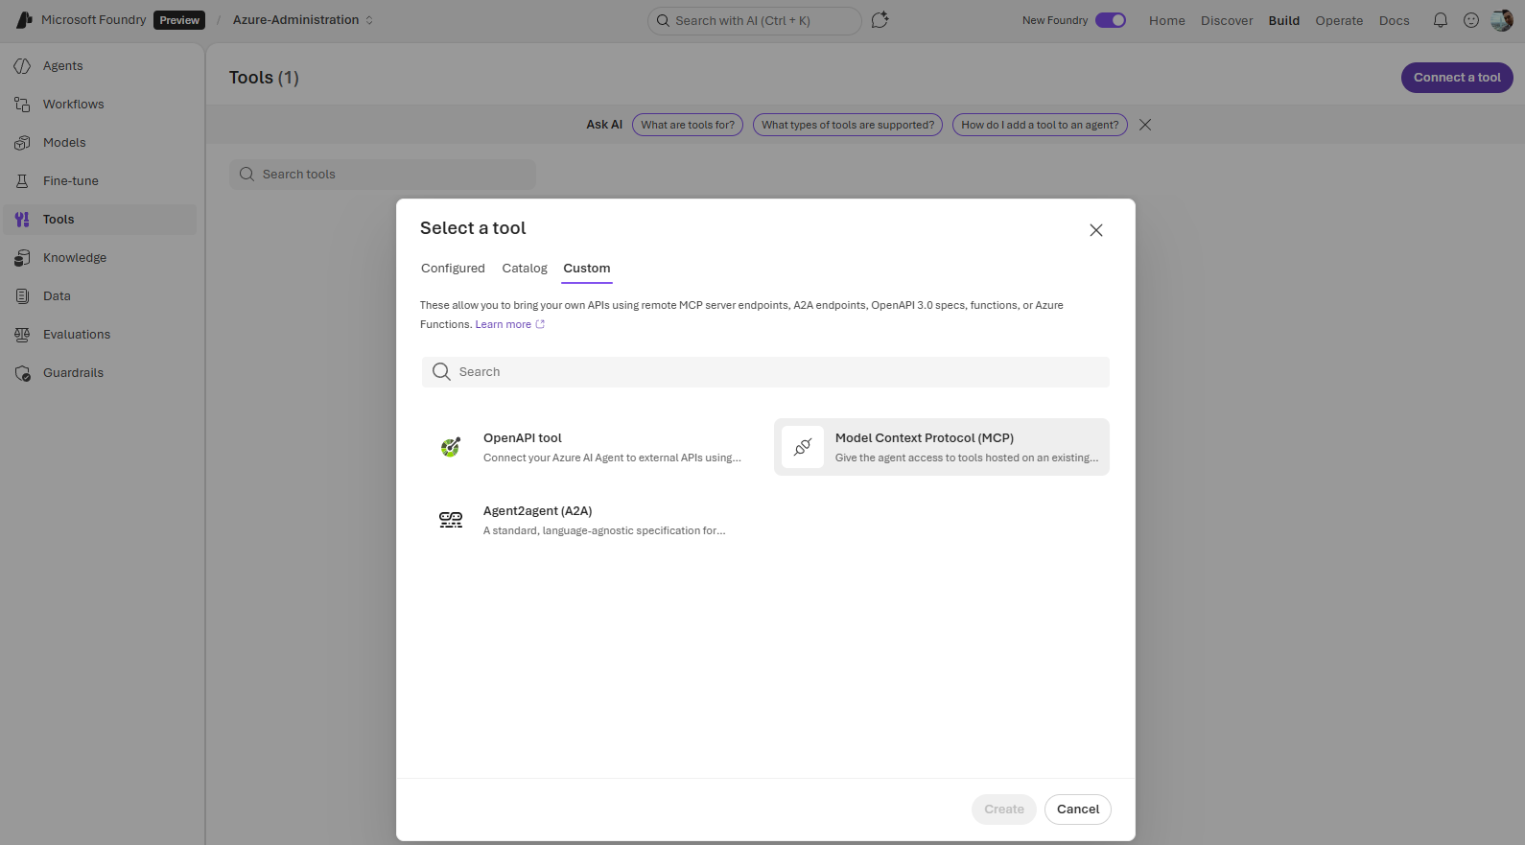1525x845 pixels.
Task: Click the feedback smiley icon
Action: click(x=1470, y=20)
